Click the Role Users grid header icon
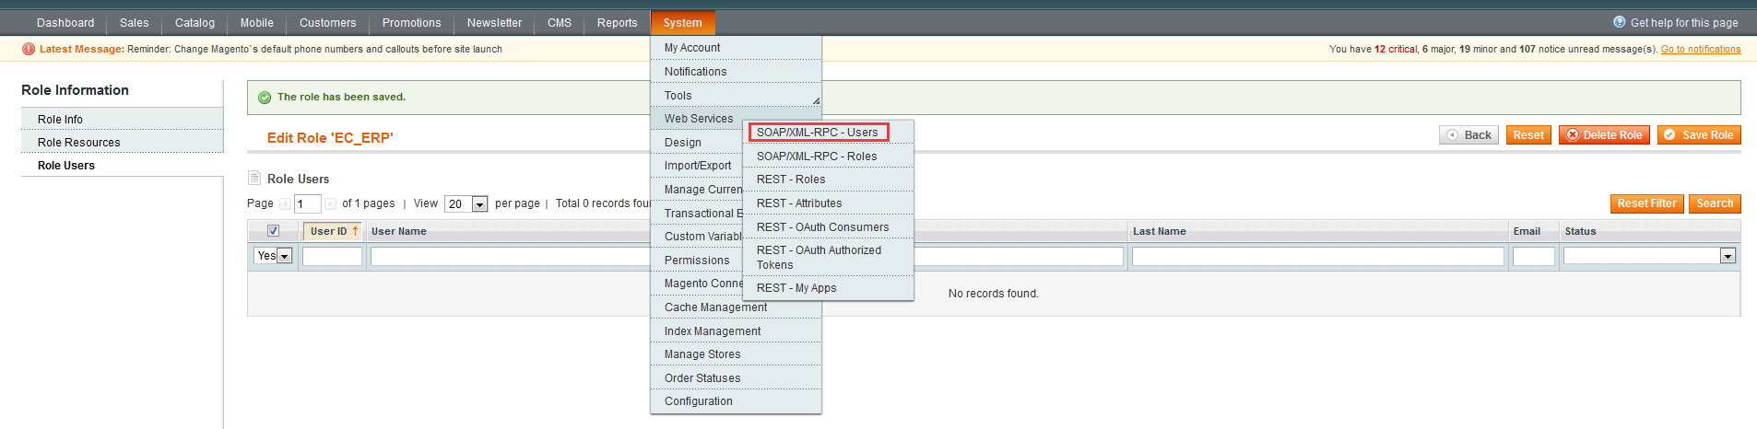This screenshot has width=1757, height=429. tap(254, 179)
